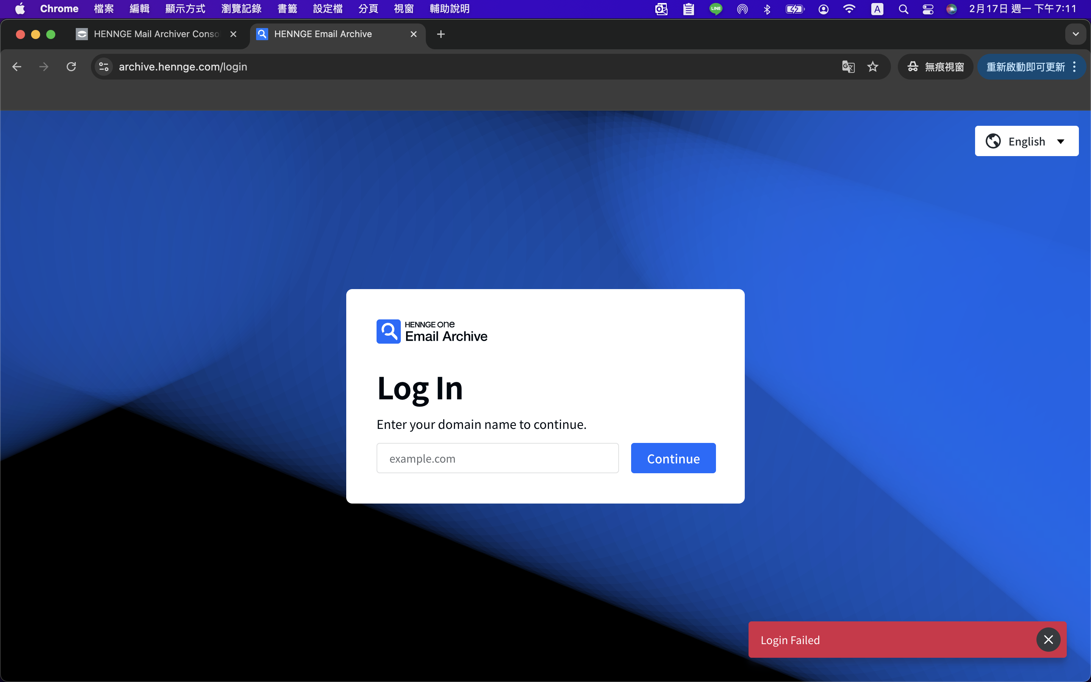This screenshot has height=682, width=1091.
Task: Click the example.com domain input field
Action: coord(497,458)
